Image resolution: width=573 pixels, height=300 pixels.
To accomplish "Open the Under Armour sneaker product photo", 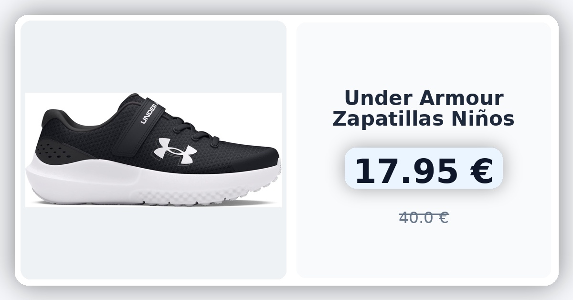I will click(x=153, y=150).
